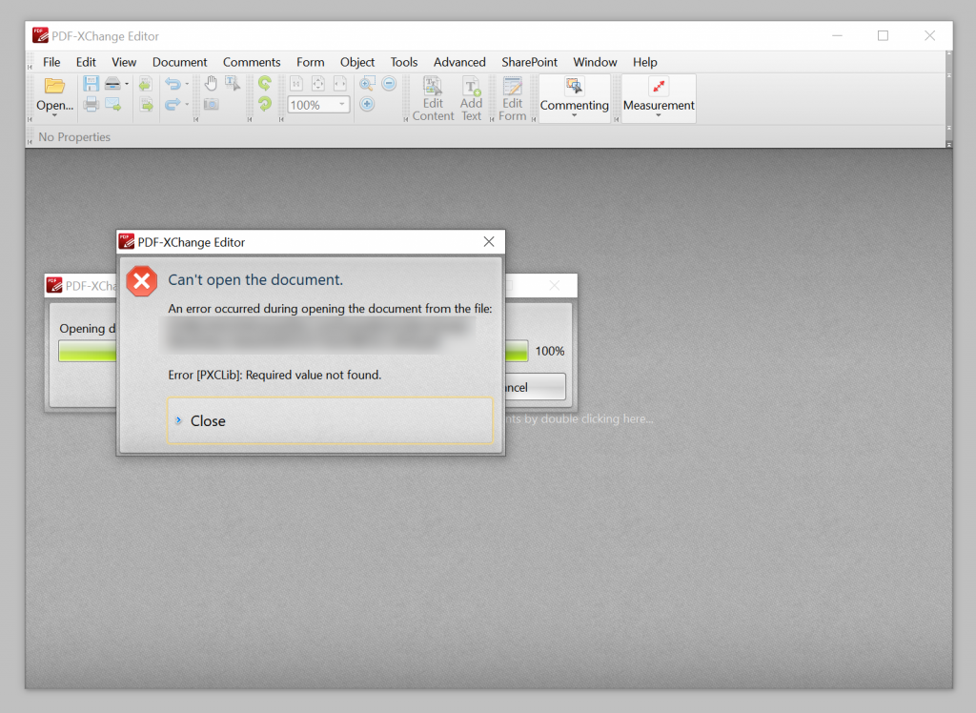
Task: Click the 100% progress label in Opening dialog
Action: tap(550, 351)
